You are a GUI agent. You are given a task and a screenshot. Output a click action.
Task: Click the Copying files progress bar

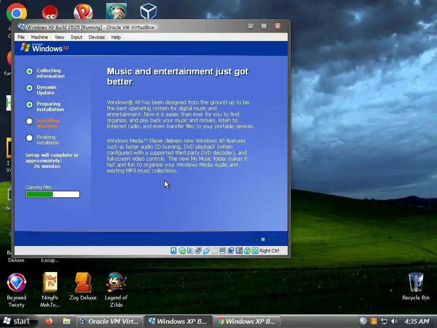click(x=52, y=194)
